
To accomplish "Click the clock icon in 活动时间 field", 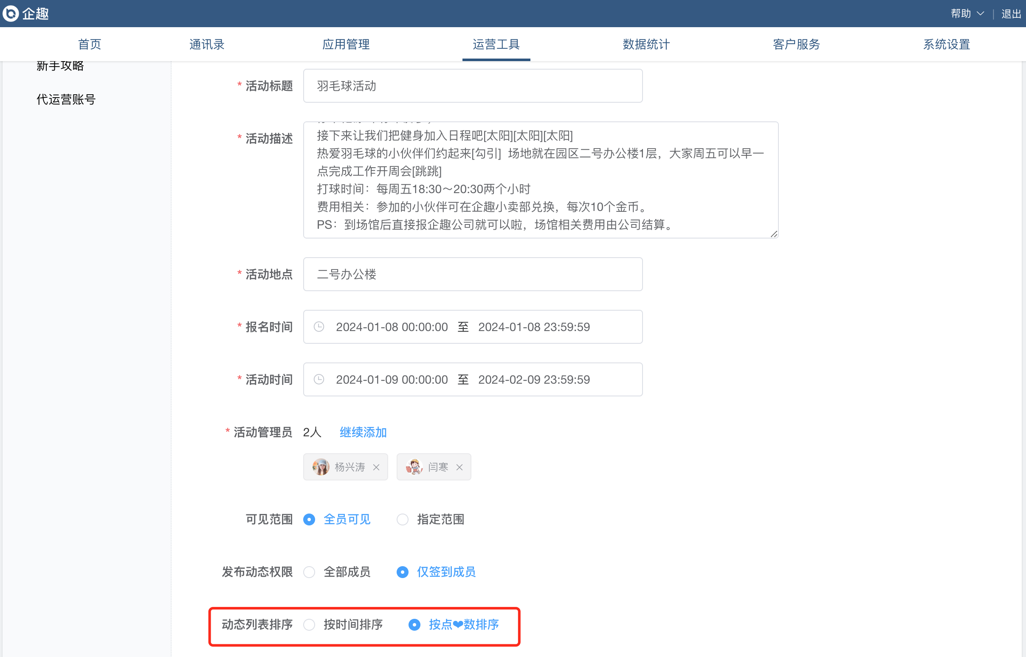I will click(319, 379).
